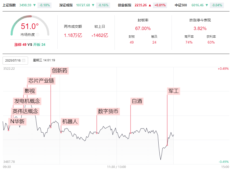
Task: Click the ChiNext index up arrow
Action: tap(150, 5)
